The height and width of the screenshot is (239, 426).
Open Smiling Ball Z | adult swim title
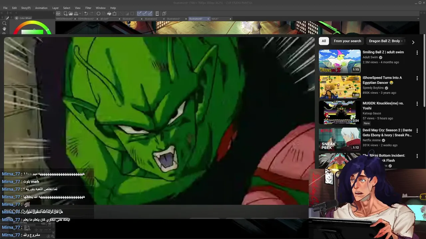383,52
